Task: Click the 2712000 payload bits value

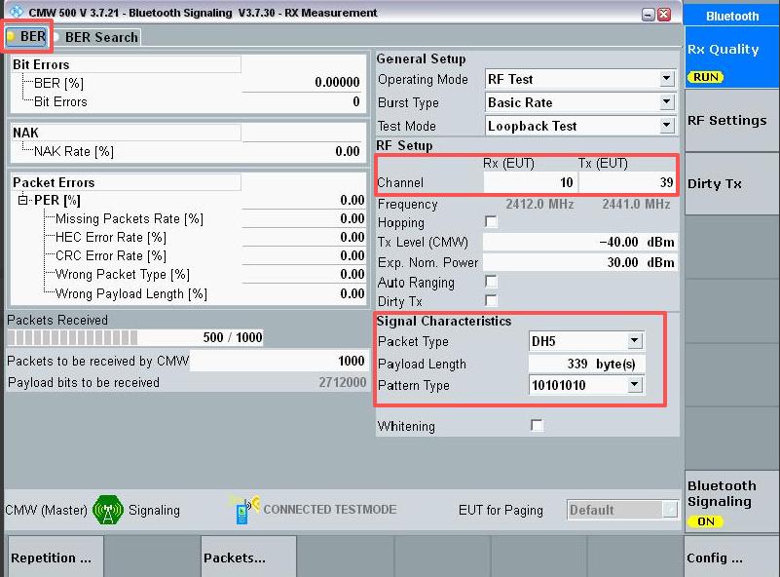Action: click(x=342, y=382)
